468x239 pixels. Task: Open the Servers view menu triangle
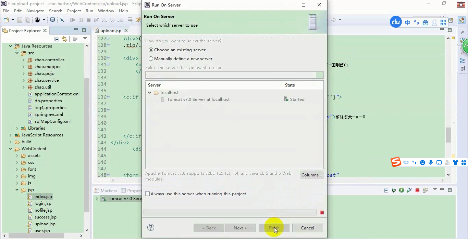coord(435,189)
